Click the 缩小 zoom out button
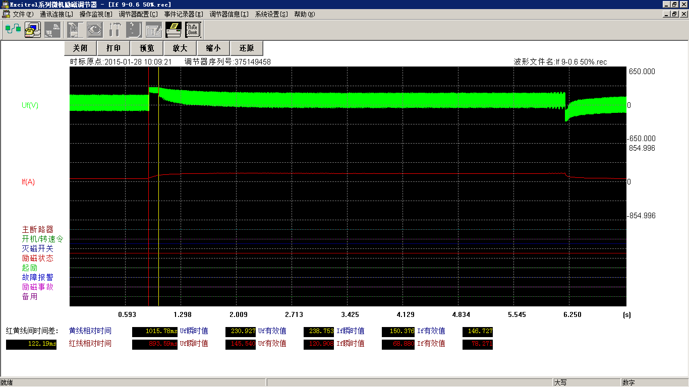689x387 pixels. pos(213,48)
